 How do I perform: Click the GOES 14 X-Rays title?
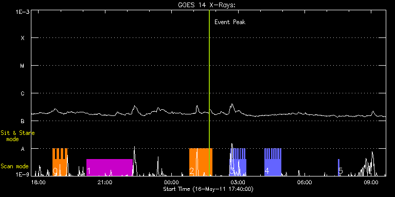(x=207, y=5)
